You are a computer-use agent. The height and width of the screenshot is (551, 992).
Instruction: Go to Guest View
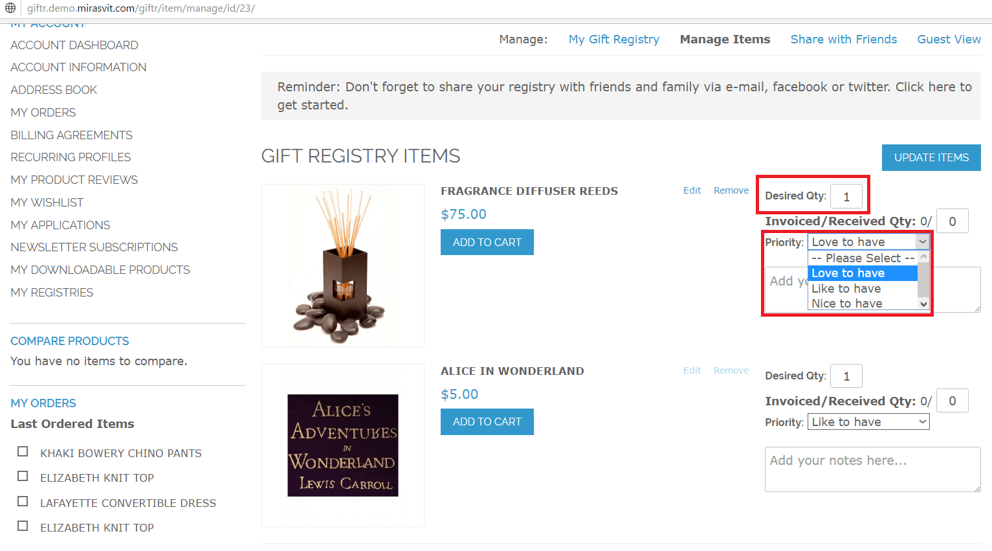click(949, 39)
